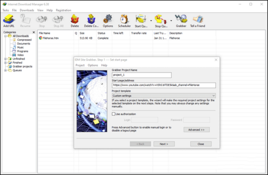Image resolution: width=268 pixels, height=175 pixels.
Task: Open the Scheduler clock icon
Action: click(x=124, y=21)
